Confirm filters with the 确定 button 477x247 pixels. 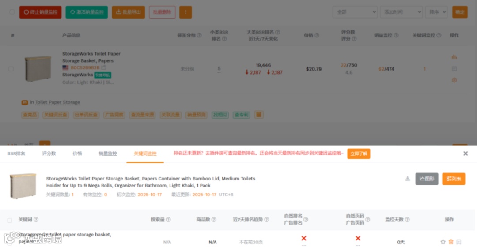click(460, 12)
